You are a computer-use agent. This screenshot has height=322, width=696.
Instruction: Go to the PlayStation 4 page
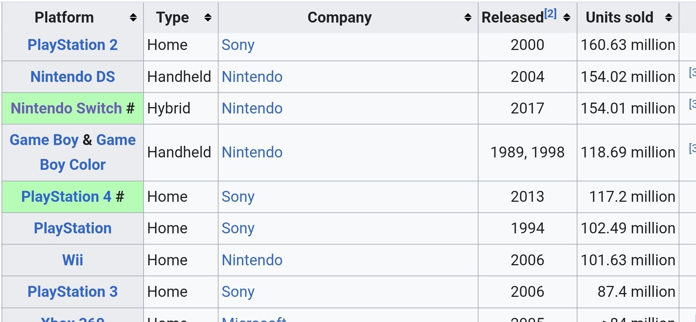66,197
